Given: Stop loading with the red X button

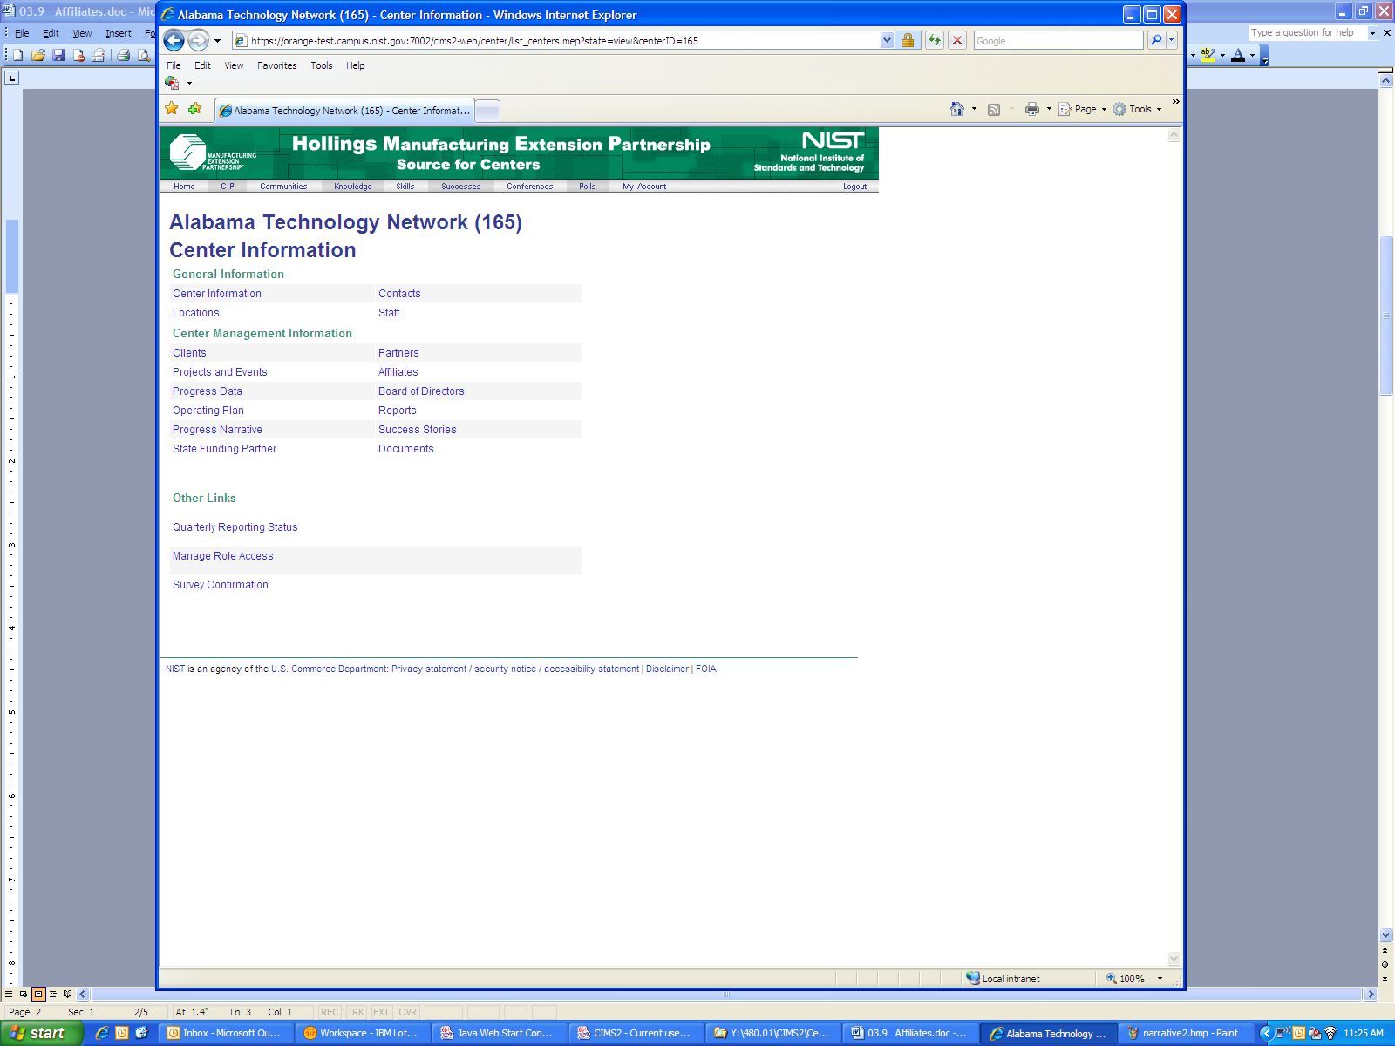Looking at the screenshot, I should (957, 40).
